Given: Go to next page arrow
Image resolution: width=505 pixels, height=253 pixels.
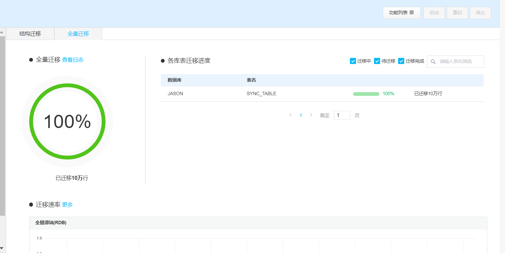Looking at the screenshot, I should [311, 115].
